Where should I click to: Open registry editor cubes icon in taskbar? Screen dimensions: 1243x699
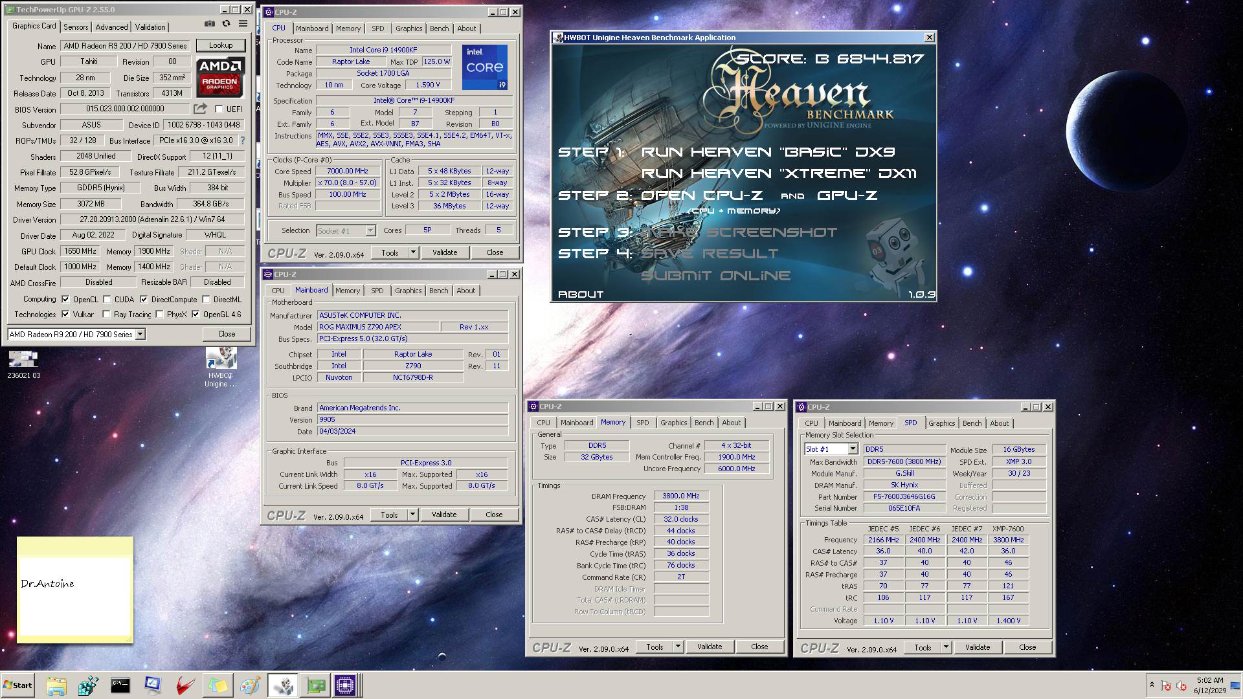[x=88, y=685]
